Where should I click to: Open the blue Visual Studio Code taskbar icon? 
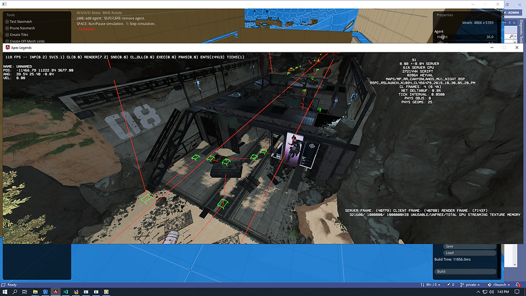[66, 292]
